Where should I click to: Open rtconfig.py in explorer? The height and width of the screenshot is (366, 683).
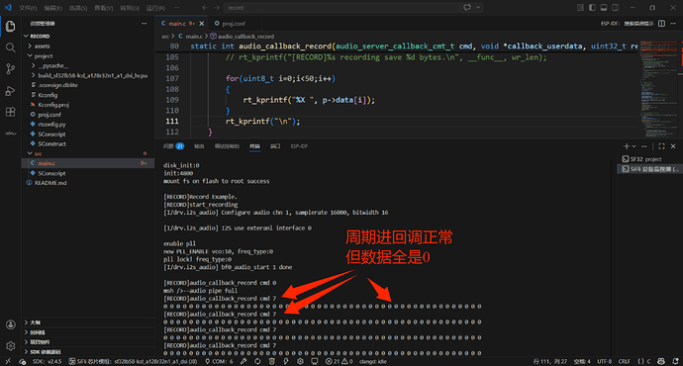click(x=88, y=124)
